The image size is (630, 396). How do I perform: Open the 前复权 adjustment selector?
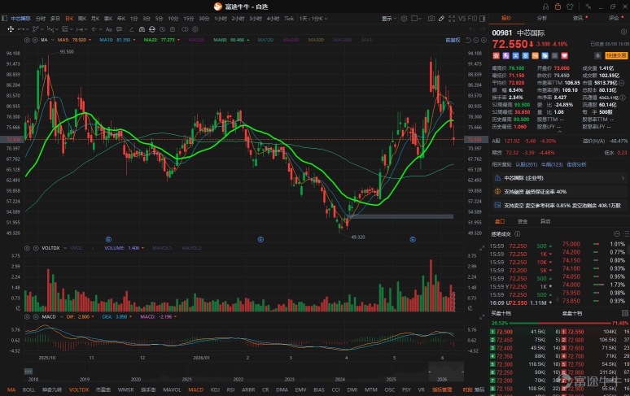pyautogui.click(x=453, y=40)
